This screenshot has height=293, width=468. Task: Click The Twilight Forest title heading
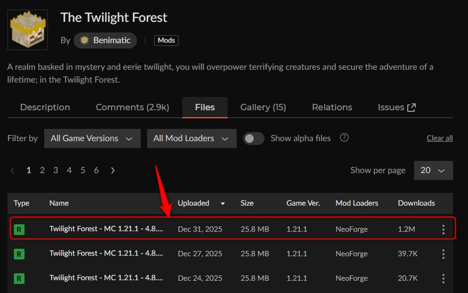pos(114,18)
